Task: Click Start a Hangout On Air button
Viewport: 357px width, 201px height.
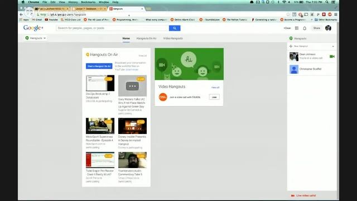Action: pyautogui.click(x=99, y=66)
